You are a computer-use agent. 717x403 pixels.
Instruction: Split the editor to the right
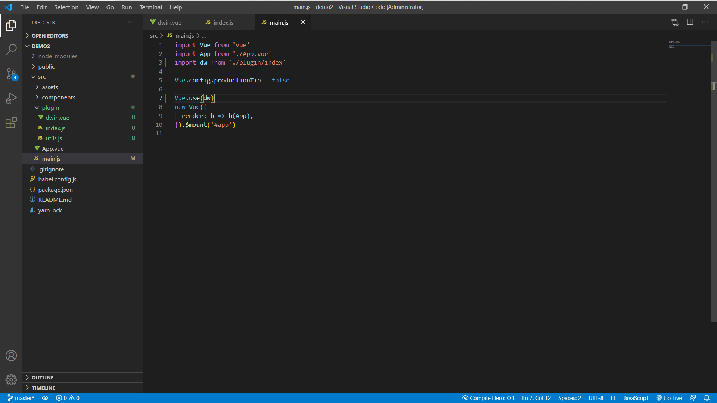[x=690, y=22]
